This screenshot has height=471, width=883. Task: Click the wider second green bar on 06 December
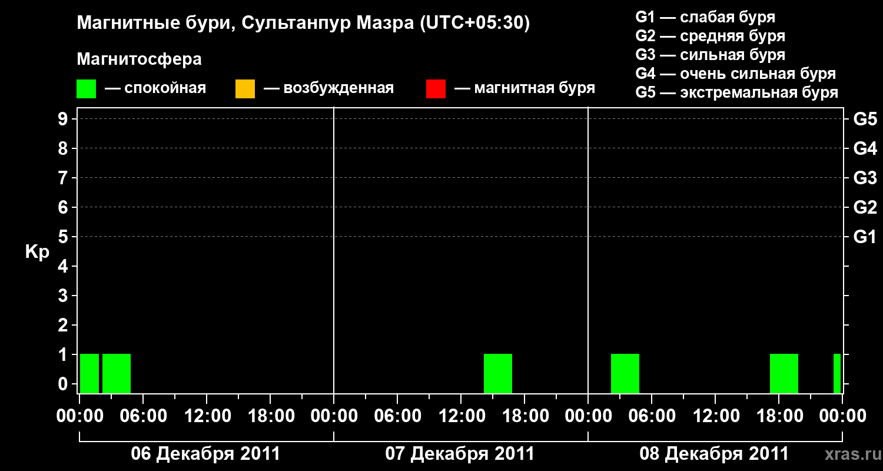(x=117, y=373)
